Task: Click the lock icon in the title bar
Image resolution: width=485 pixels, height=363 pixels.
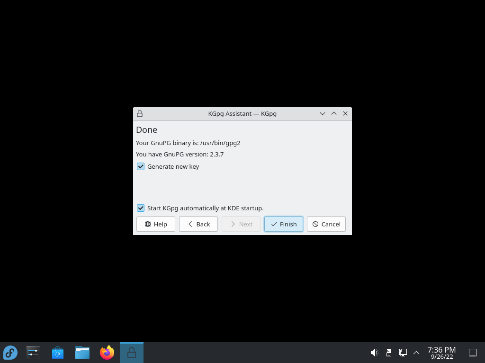Action: pos(140,113)
